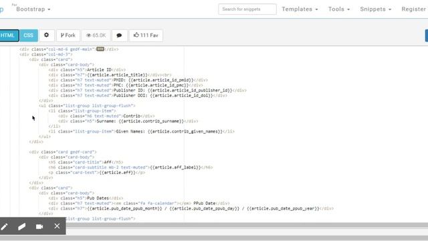This screenshot has height=241, width=428.
Task: Click the Pub Dates code line
Action: pyautogui.click(x=86, y=198)
